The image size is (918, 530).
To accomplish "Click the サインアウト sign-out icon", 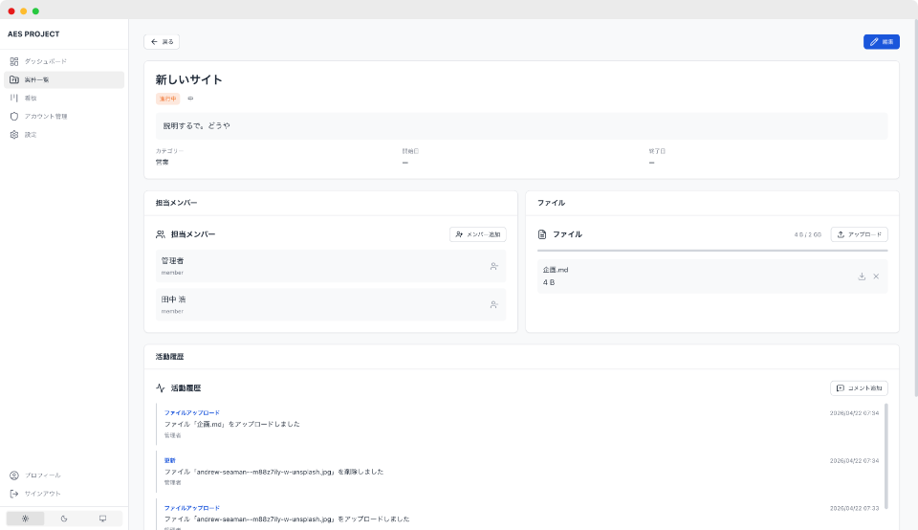I will tap(14, 494).
